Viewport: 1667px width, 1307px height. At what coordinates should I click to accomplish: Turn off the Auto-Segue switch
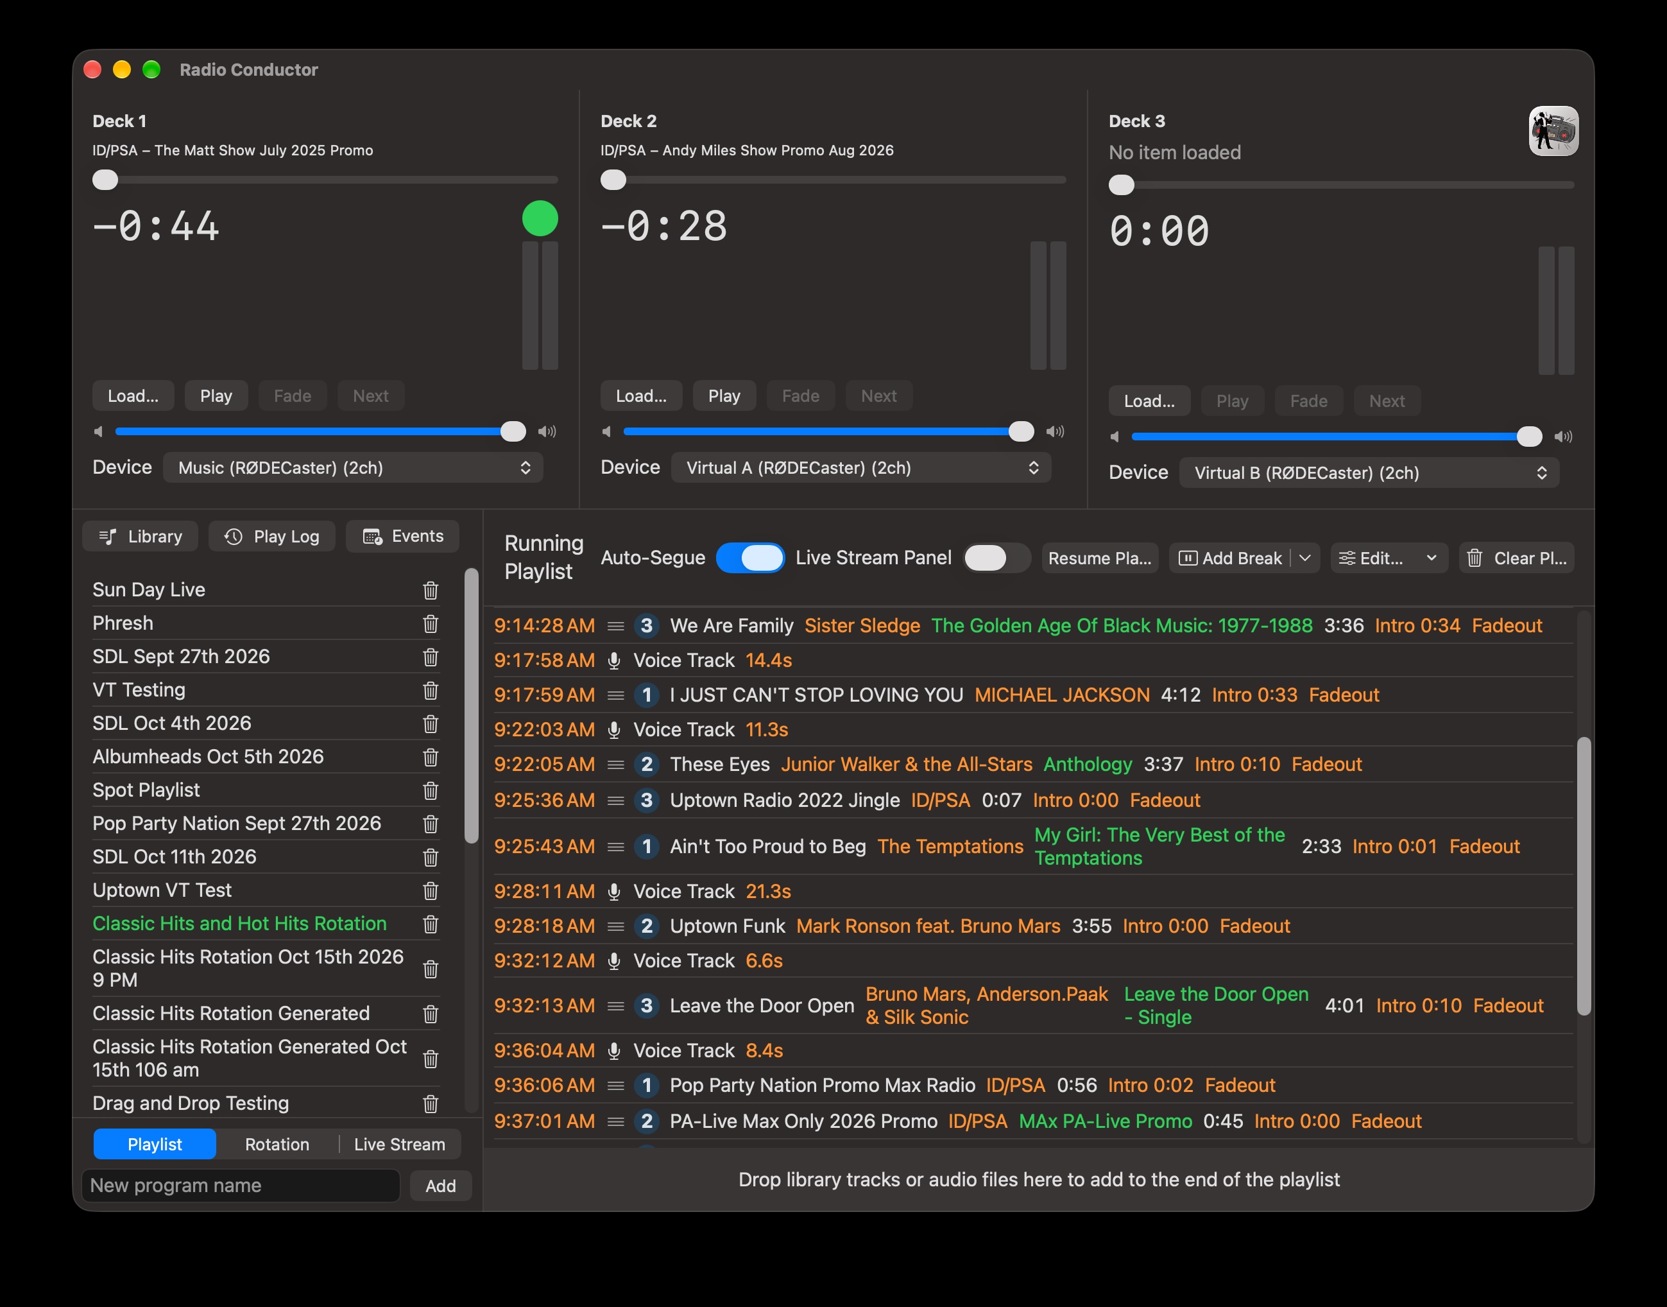750,558
